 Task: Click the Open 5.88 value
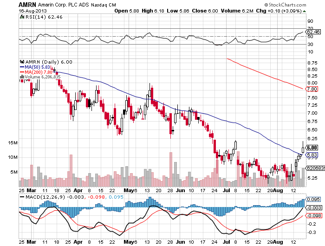127,11
